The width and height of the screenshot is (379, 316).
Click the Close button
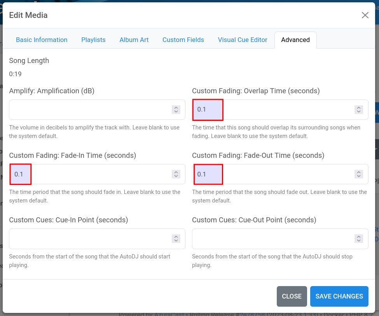tap(292, 296)
